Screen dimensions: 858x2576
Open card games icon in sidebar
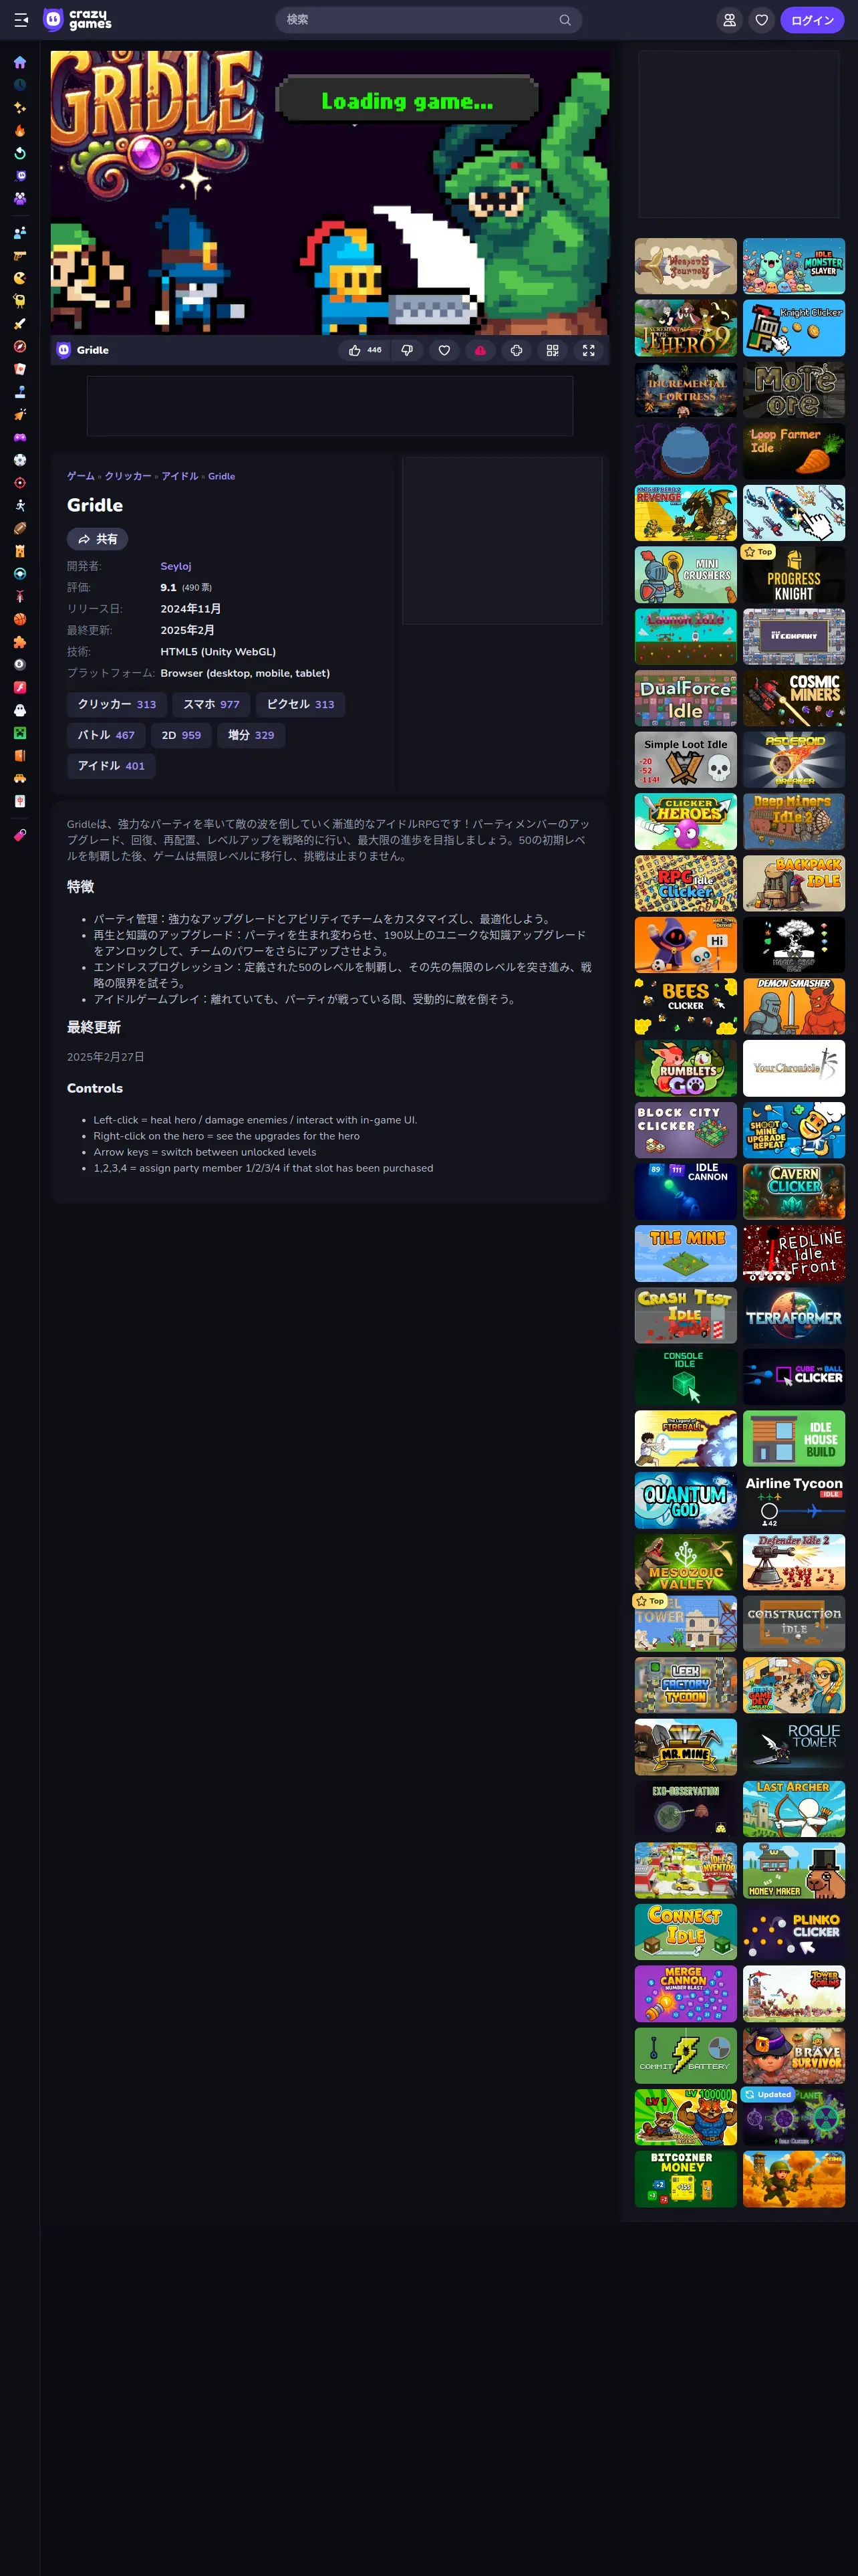(20, 369)
